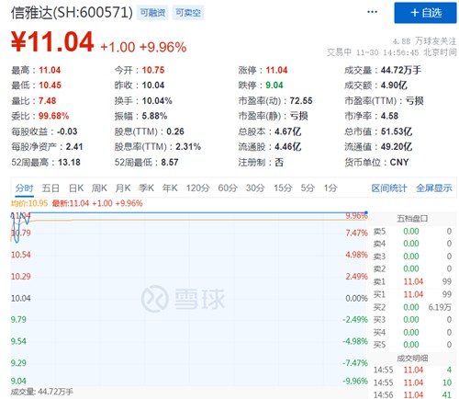Add stock with the + 自选 button
The width and height of the screenshot is (459, 399).
tap(425, 13)
